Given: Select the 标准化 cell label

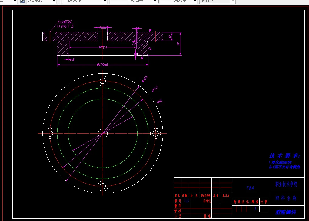Looking at the screenshot, I should [207, 201].
